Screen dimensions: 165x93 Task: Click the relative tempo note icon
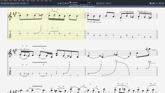click(x=100, y=3)
